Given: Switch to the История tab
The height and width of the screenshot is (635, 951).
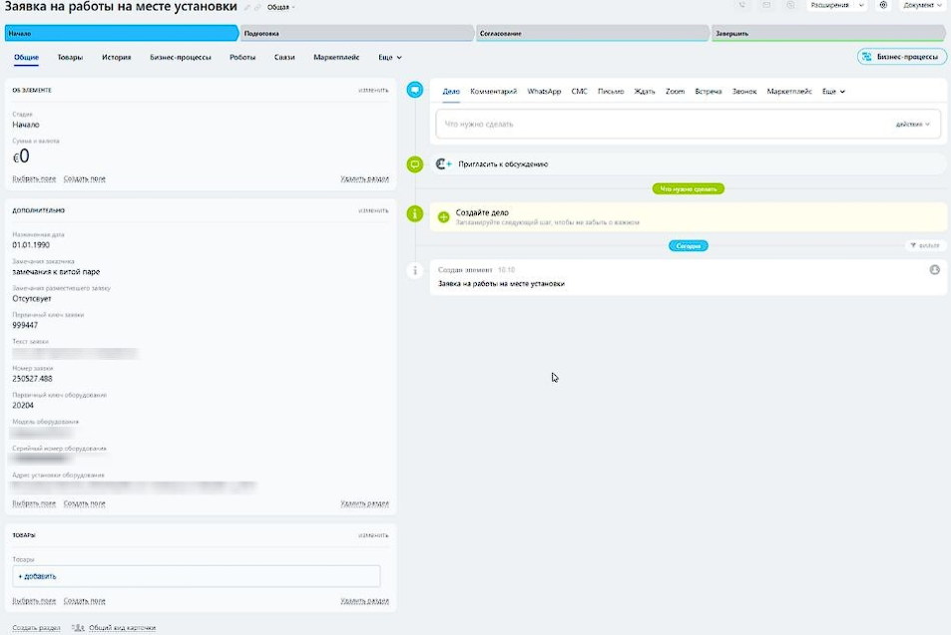Looking at the screenshot, I should [x=116, y=58].
